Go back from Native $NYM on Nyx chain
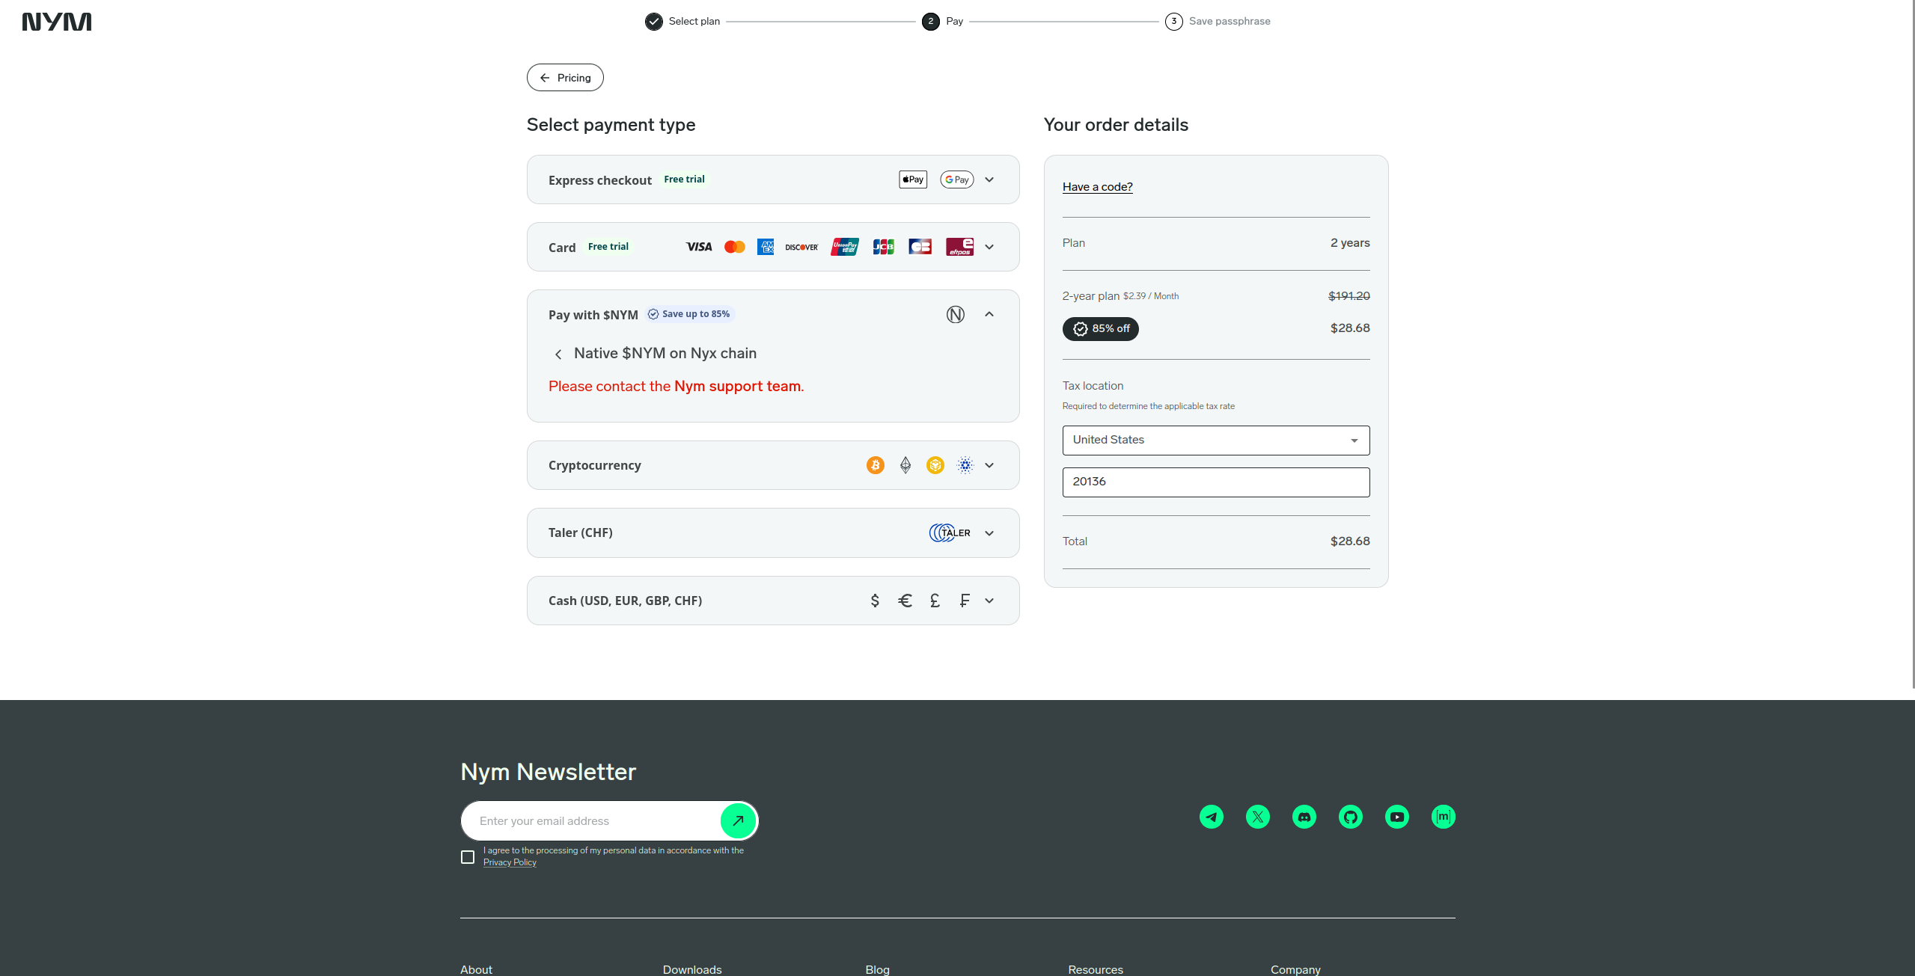 click(558, 355)
